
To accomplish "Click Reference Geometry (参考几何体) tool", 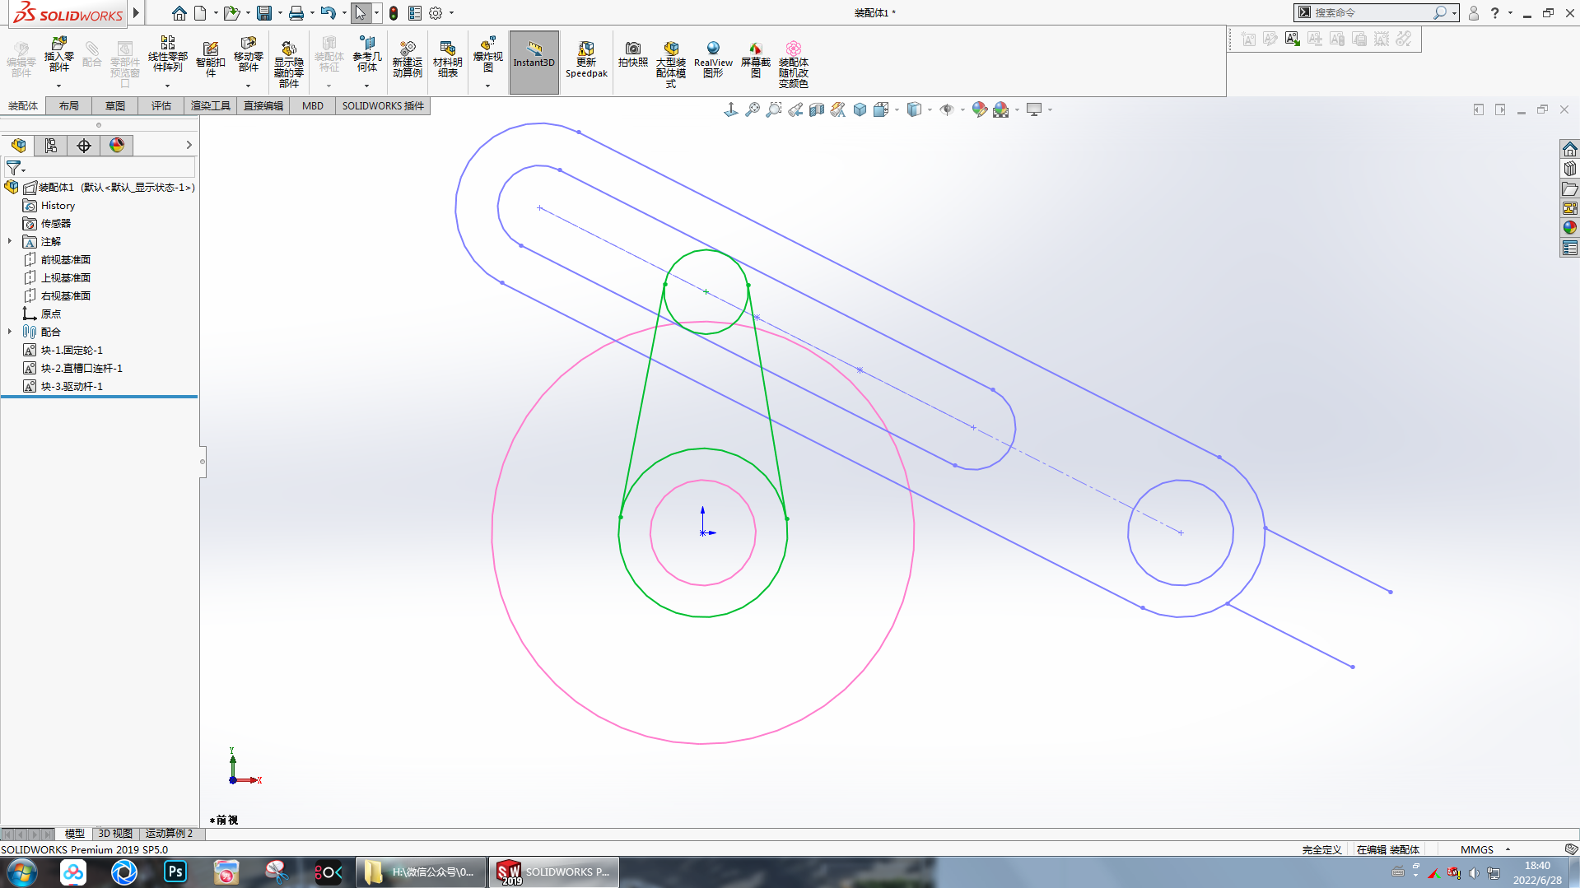I will (367, 56).
